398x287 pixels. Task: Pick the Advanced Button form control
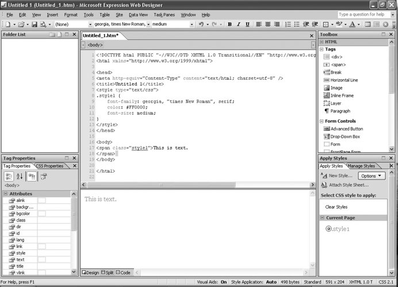point(346,129)
